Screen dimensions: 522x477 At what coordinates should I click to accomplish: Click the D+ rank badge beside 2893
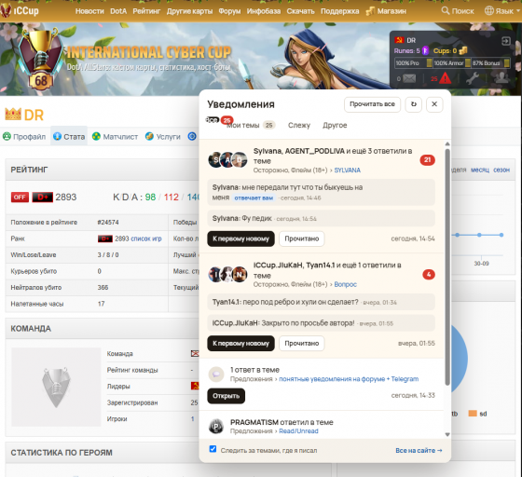point(42,198)
